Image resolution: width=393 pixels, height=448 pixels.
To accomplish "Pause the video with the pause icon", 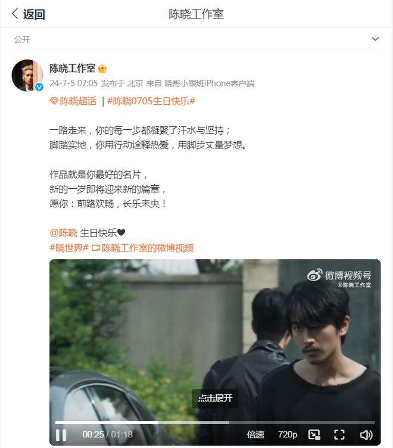I will [61, 435].
